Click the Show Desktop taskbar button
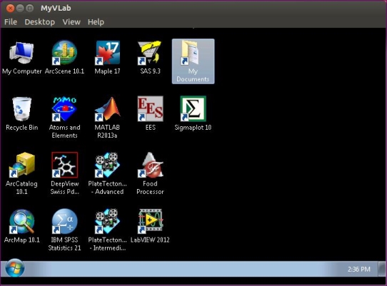 (382, 269)
